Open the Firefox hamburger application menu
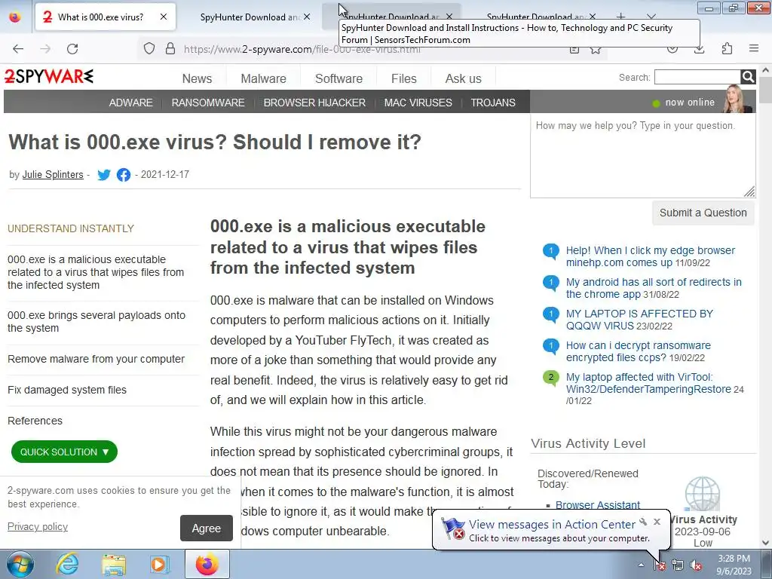 pyautogui.click(x=753, y=48)
